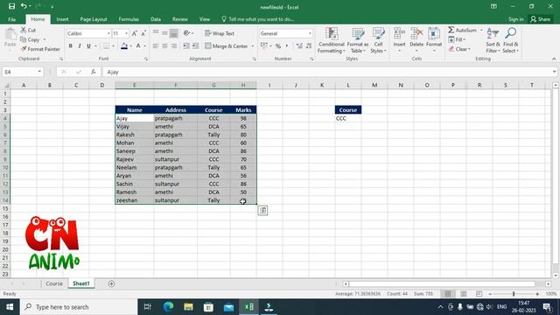This screenshot has height=315, width=560.
Task: Open fill color picker
Action: (124, 46)
